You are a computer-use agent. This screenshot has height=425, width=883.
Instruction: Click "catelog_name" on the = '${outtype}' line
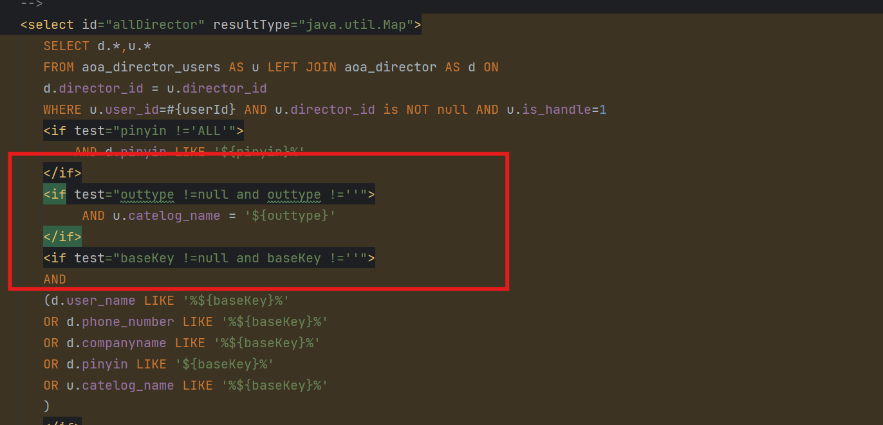pyautogui.click(x=174, y=216)
